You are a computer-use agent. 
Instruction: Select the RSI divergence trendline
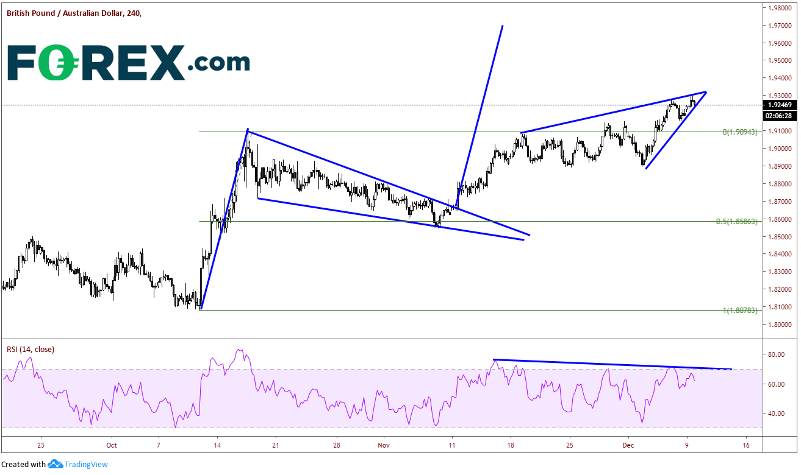click(x=612, y=364)
